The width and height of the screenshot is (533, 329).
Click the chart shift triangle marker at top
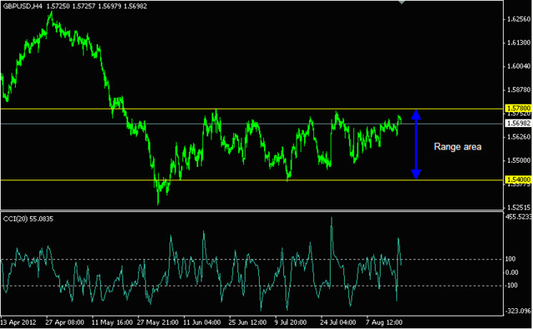coord(401,2)
